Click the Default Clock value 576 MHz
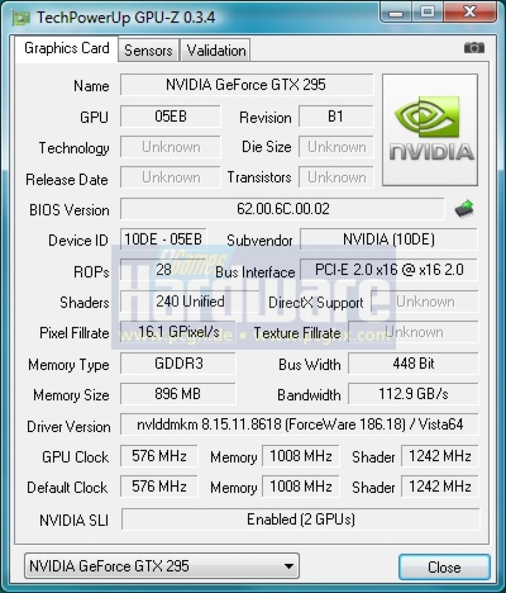This screenshot has width=506, height=593. pos(159,486)
